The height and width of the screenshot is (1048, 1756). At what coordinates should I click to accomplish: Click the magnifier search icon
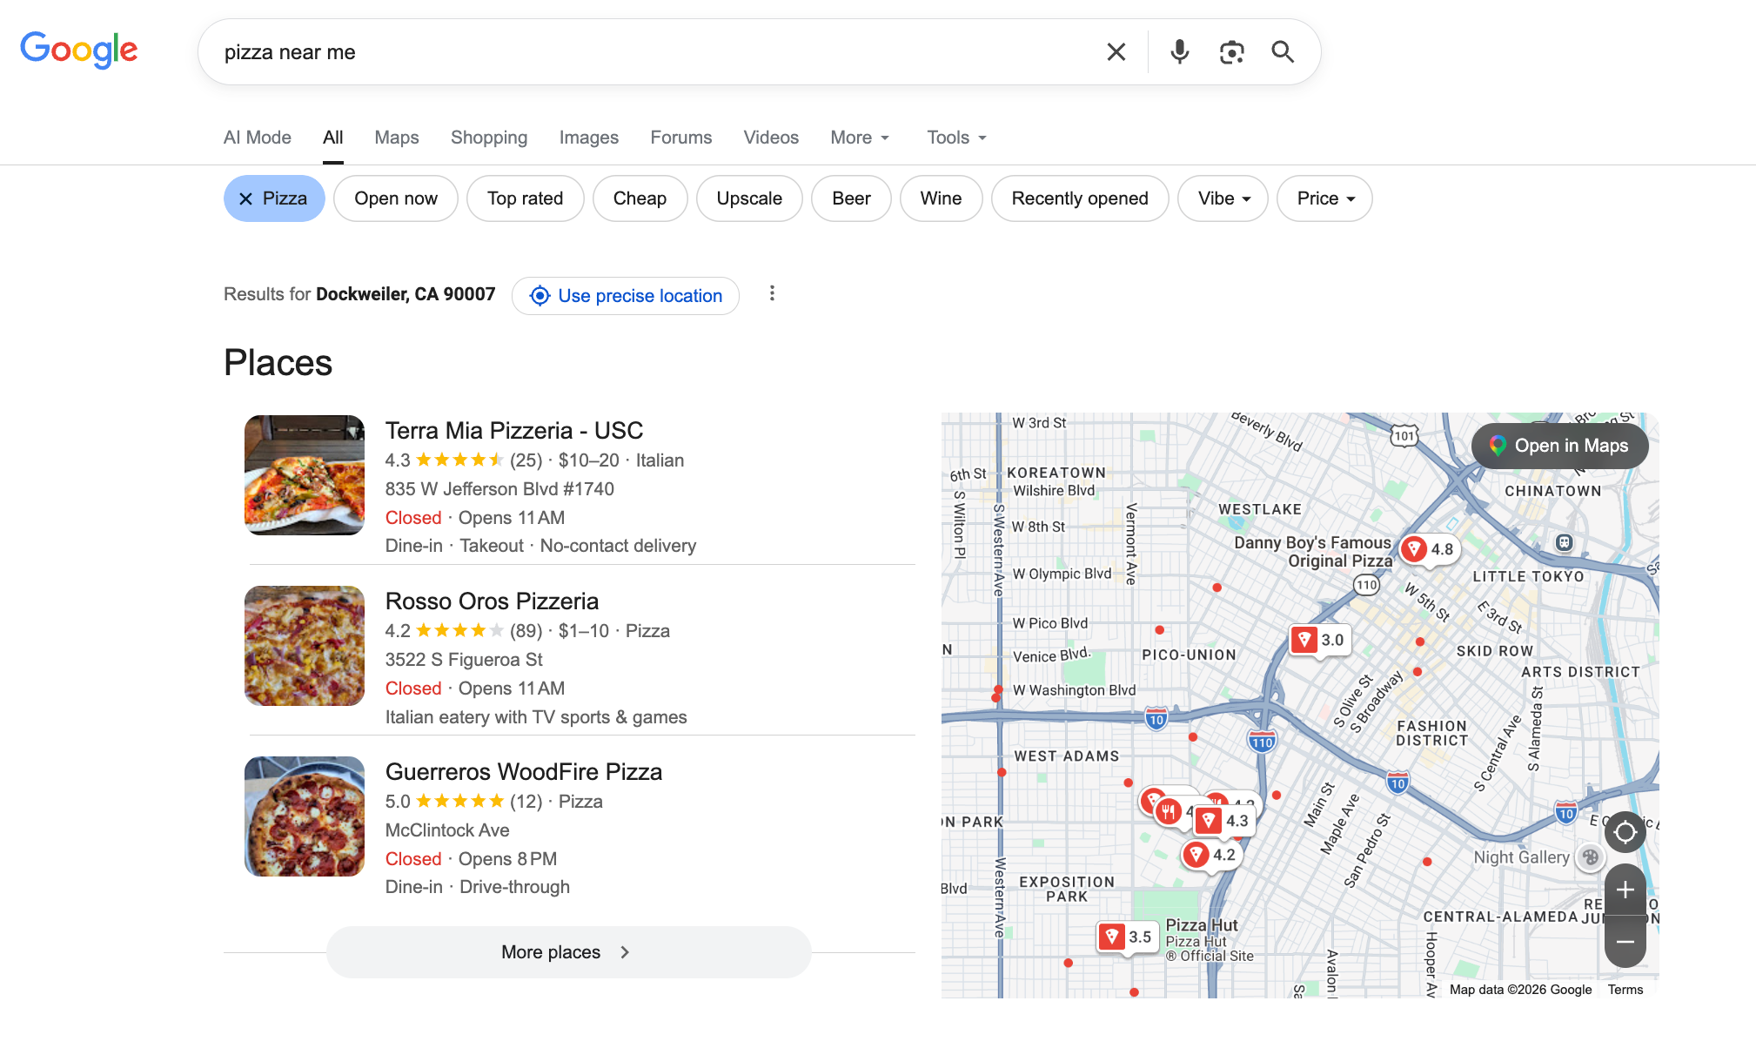(1283, 52)
